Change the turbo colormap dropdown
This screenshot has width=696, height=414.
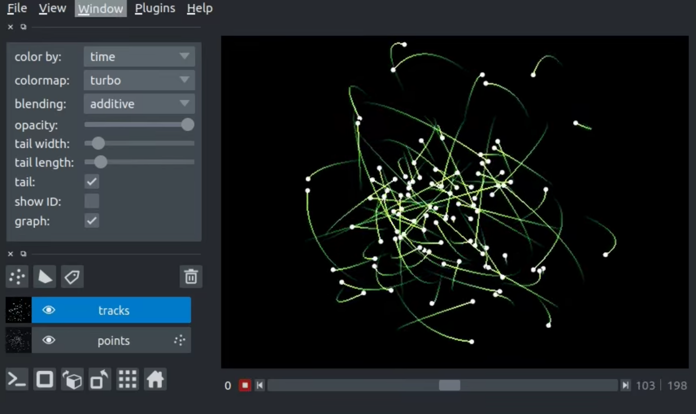[x=139, y=80]
